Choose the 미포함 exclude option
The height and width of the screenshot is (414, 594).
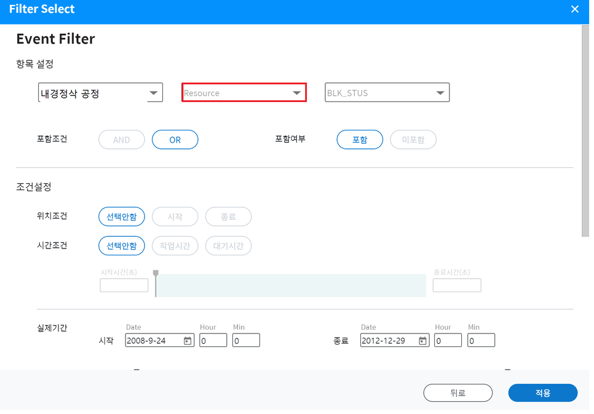click(413, 140)
